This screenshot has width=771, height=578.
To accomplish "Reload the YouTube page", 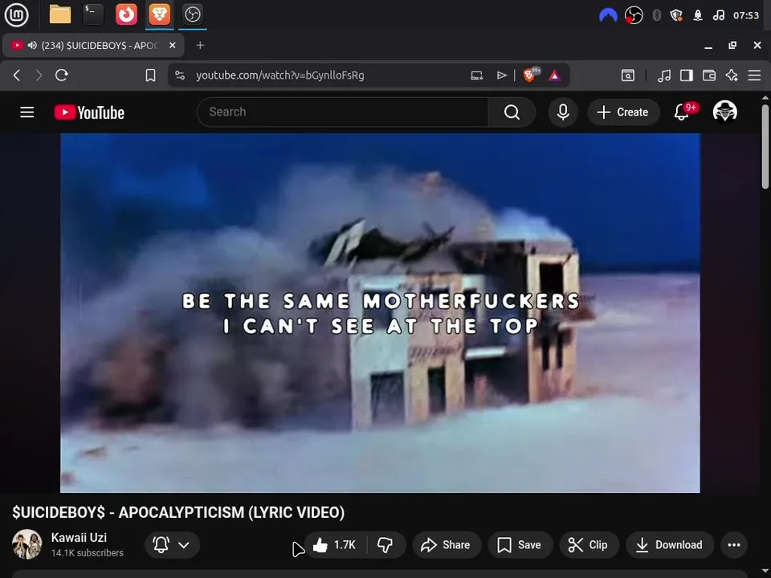I will click(62, 75).
